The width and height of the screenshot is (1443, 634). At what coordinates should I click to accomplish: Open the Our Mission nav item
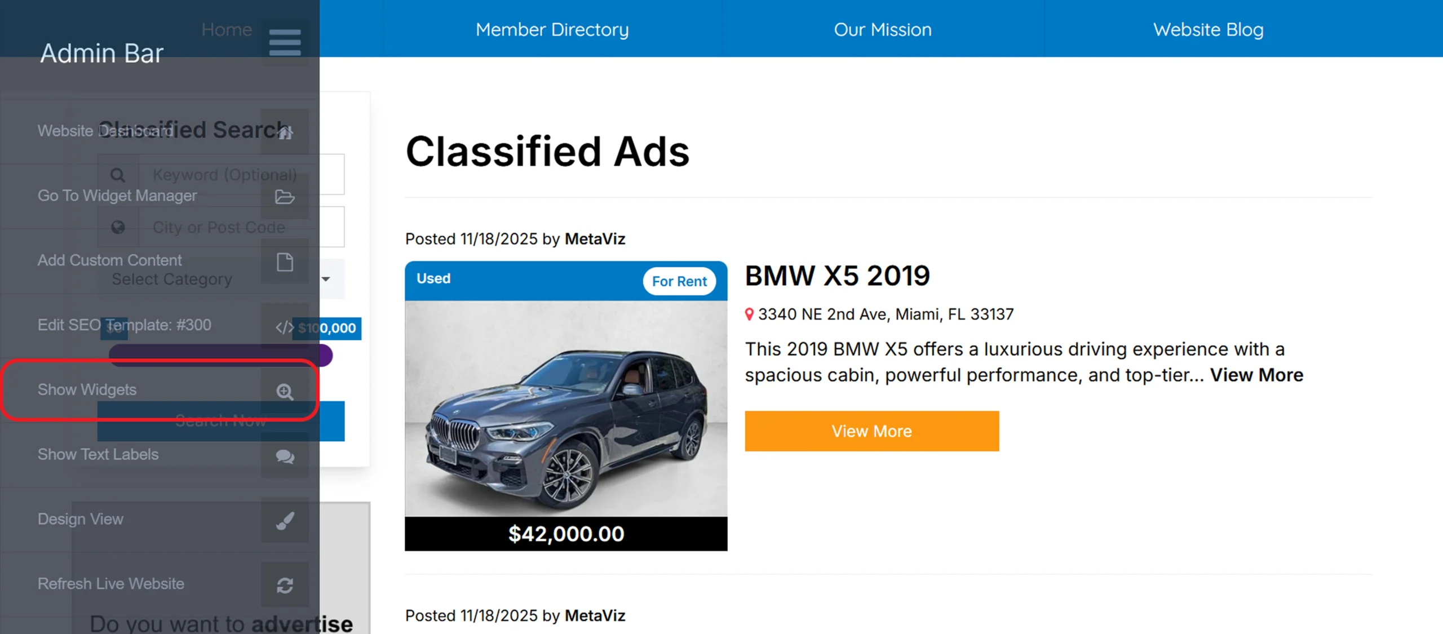882,29
